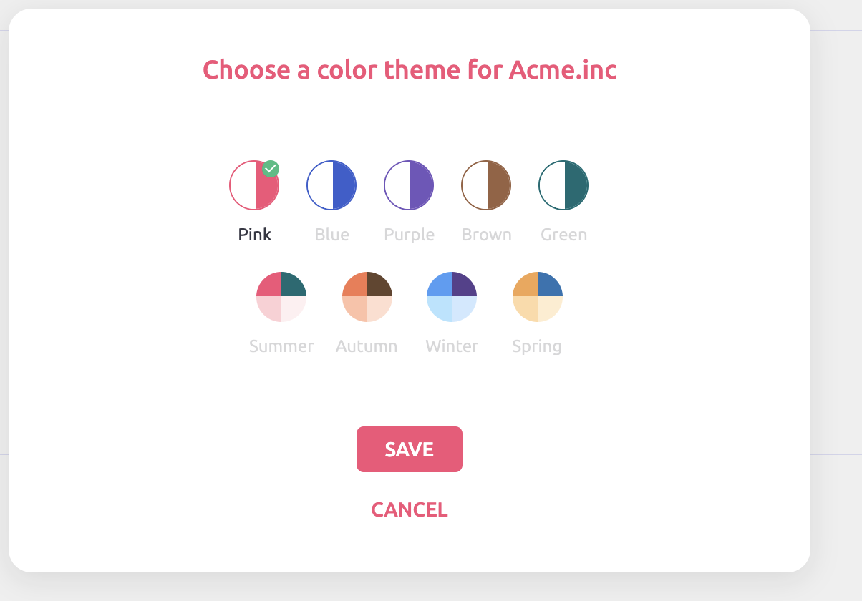This screenshot has width=862, height=601.
Task: Select the Summer seasonal theme
Action: [x=281, y=296]
